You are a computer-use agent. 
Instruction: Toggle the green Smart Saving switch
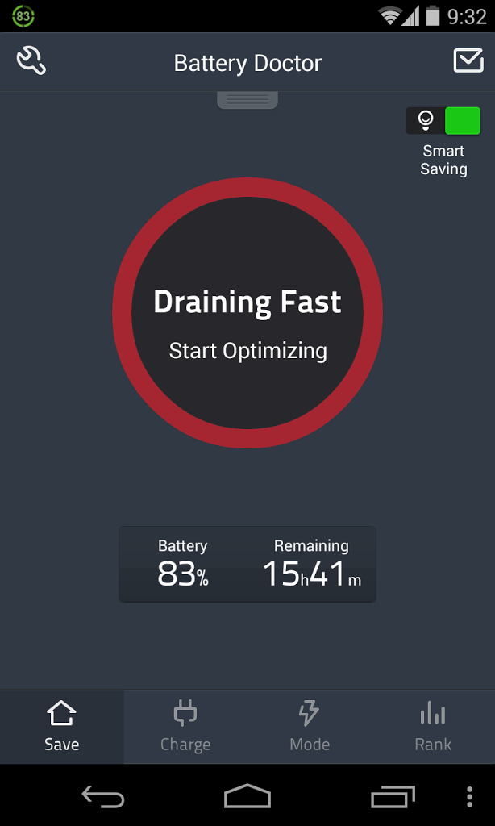(x=462, y=121)
